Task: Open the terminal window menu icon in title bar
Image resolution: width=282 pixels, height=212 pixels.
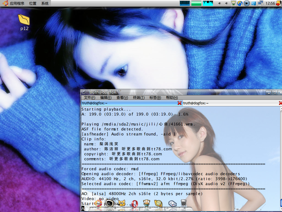Action: tap(84, 92)
